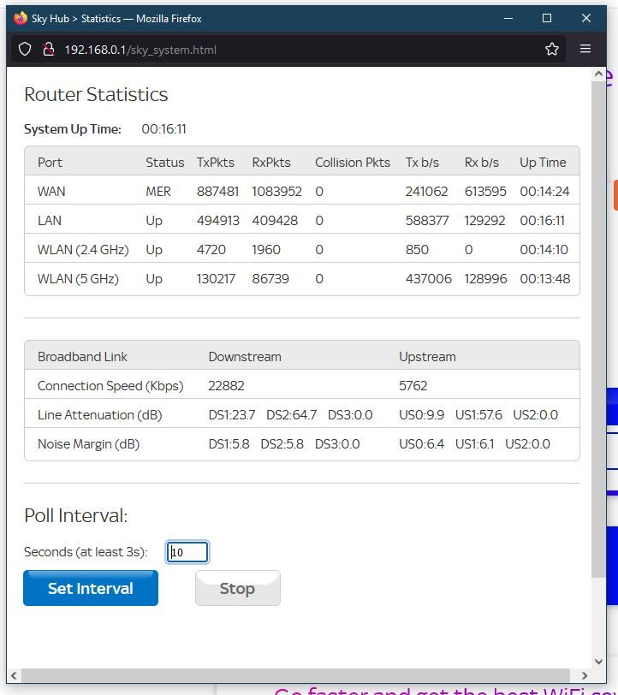Focus the poll interval seconds input field

(187, 552)
